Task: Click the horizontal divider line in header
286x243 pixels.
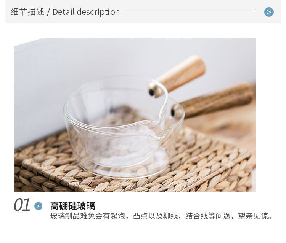Action: point(190,12)
